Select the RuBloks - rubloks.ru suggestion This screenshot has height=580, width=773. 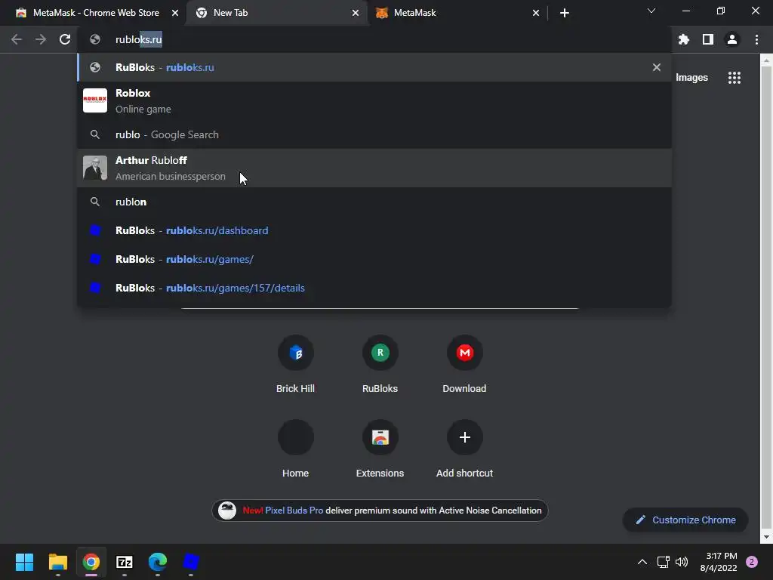pos(374,67)
